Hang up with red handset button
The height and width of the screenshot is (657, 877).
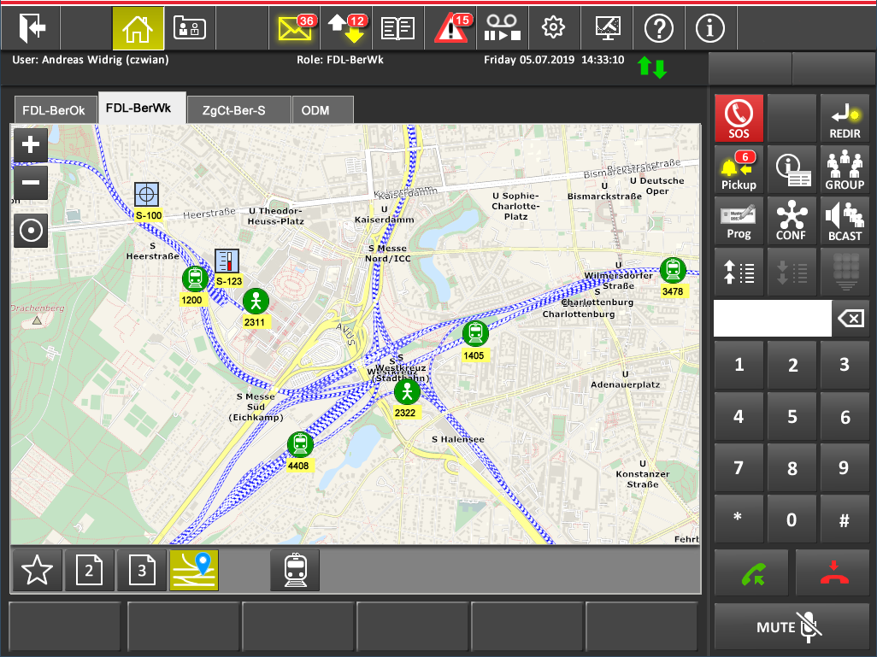833,573
